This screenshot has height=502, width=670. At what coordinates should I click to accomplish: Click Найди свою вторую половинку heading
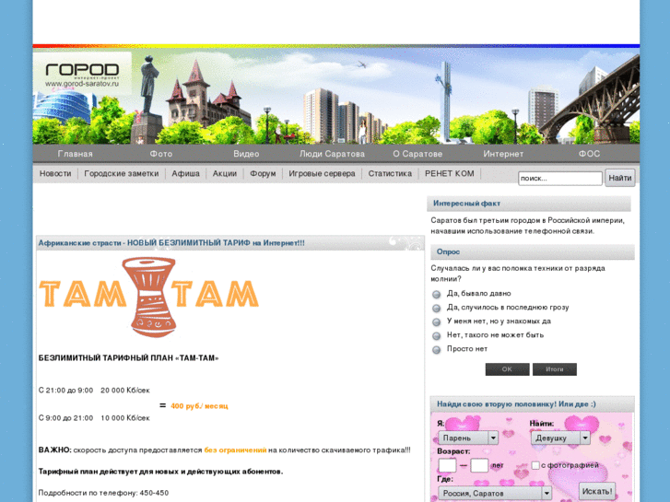pyautogui.click(x=516, y=403)
